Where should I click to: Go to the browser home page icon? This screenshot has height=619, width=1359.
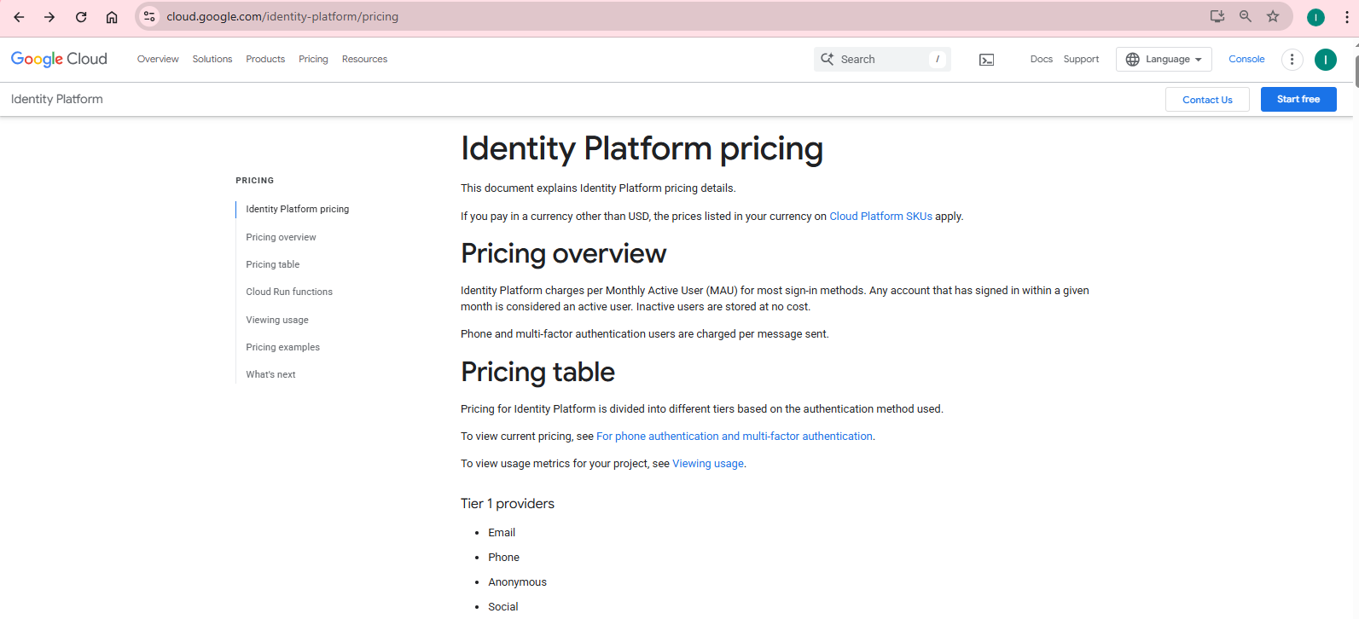coord(112,17)
